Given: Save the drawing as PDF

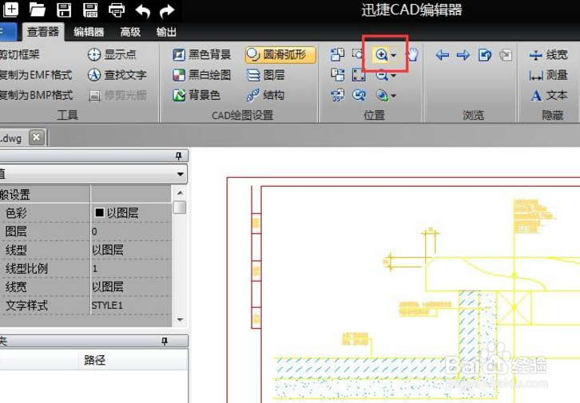Looking at the screenshot, I should 90,10.
